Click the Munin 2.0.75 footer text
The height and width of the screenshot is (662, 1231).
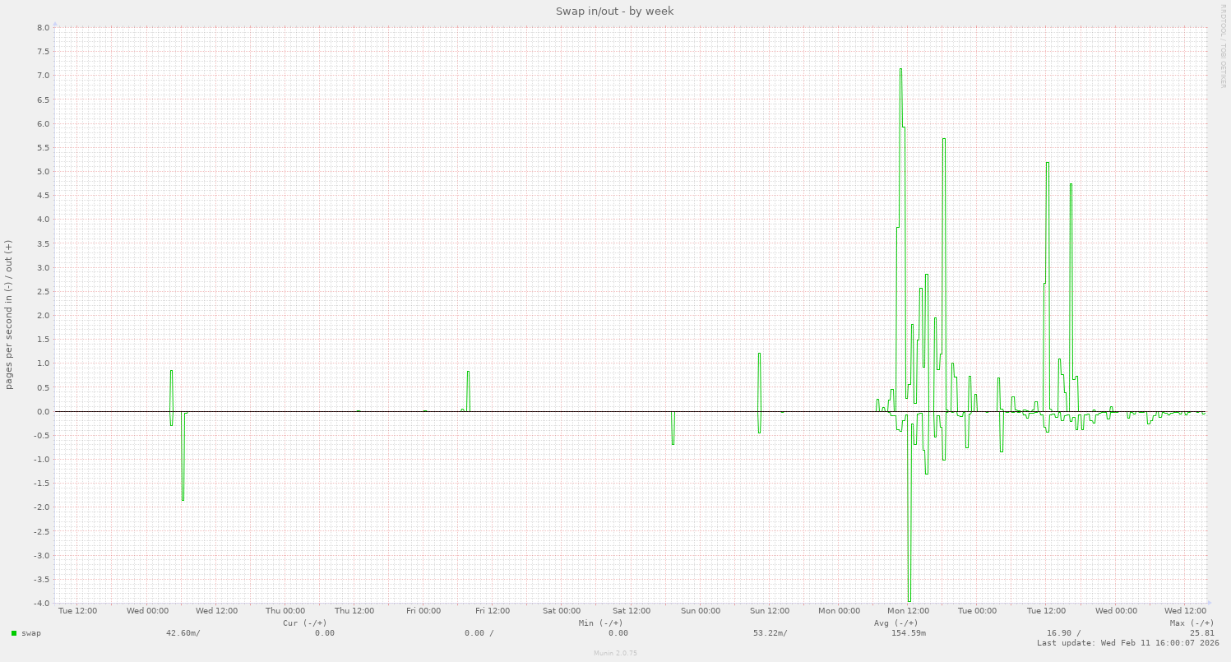pyautogui.click(x=615, y=653)
